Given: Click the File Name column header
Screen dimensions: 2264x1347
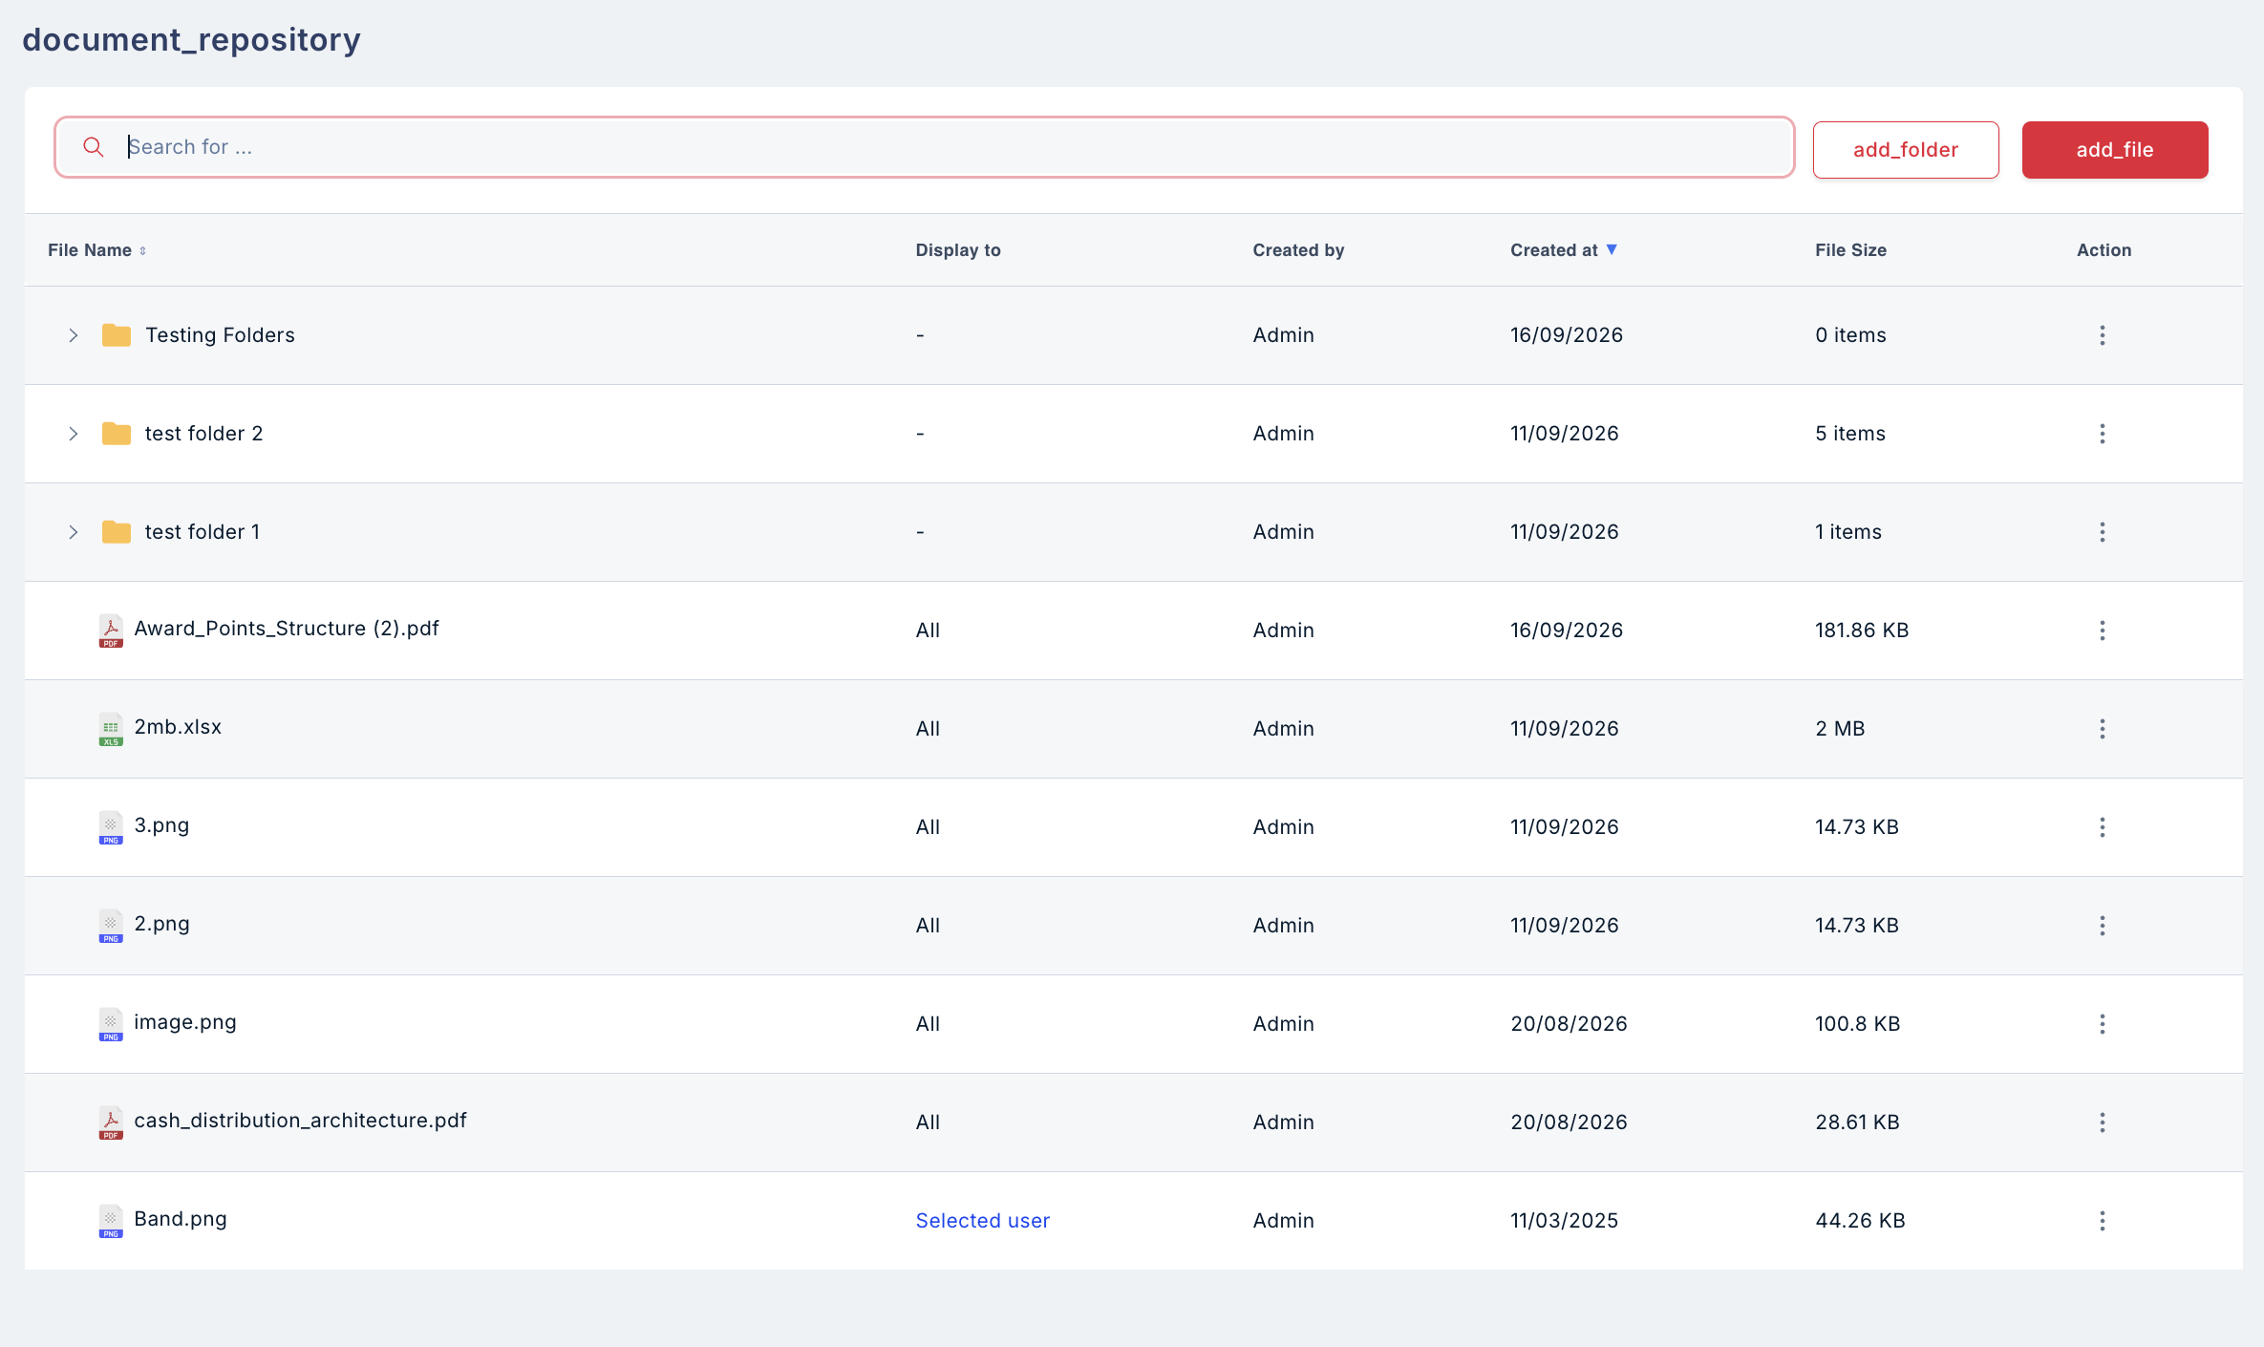Looking at the screenshot, I should 90,250.
